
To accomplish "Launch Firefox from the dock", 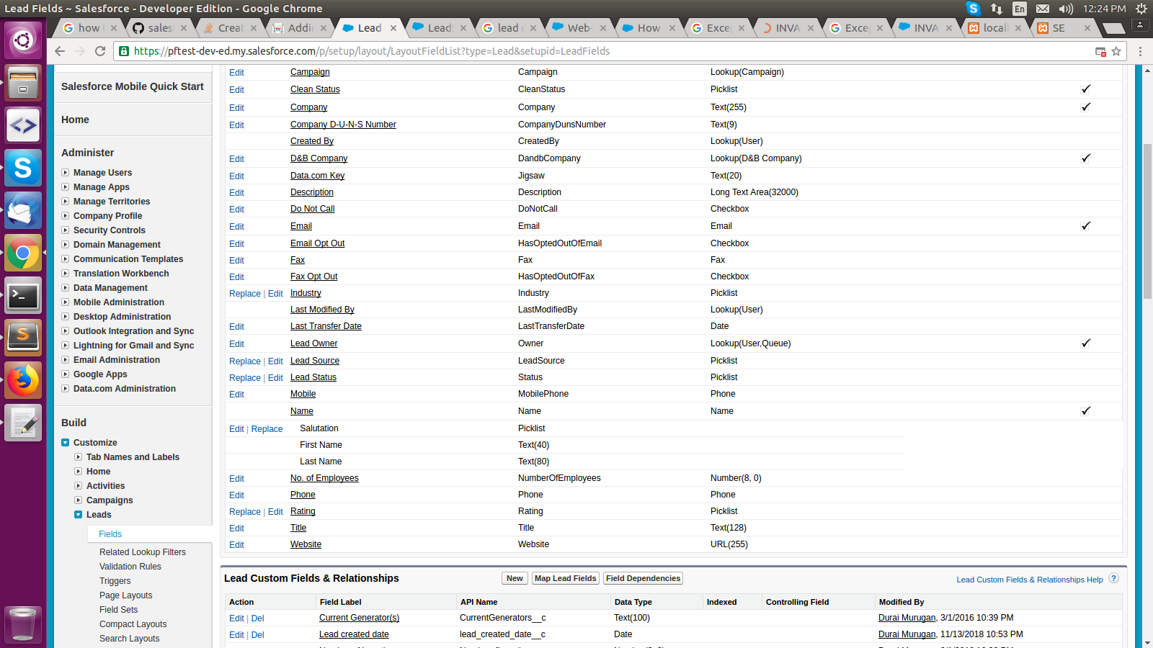I will click(x=23, y=379).
